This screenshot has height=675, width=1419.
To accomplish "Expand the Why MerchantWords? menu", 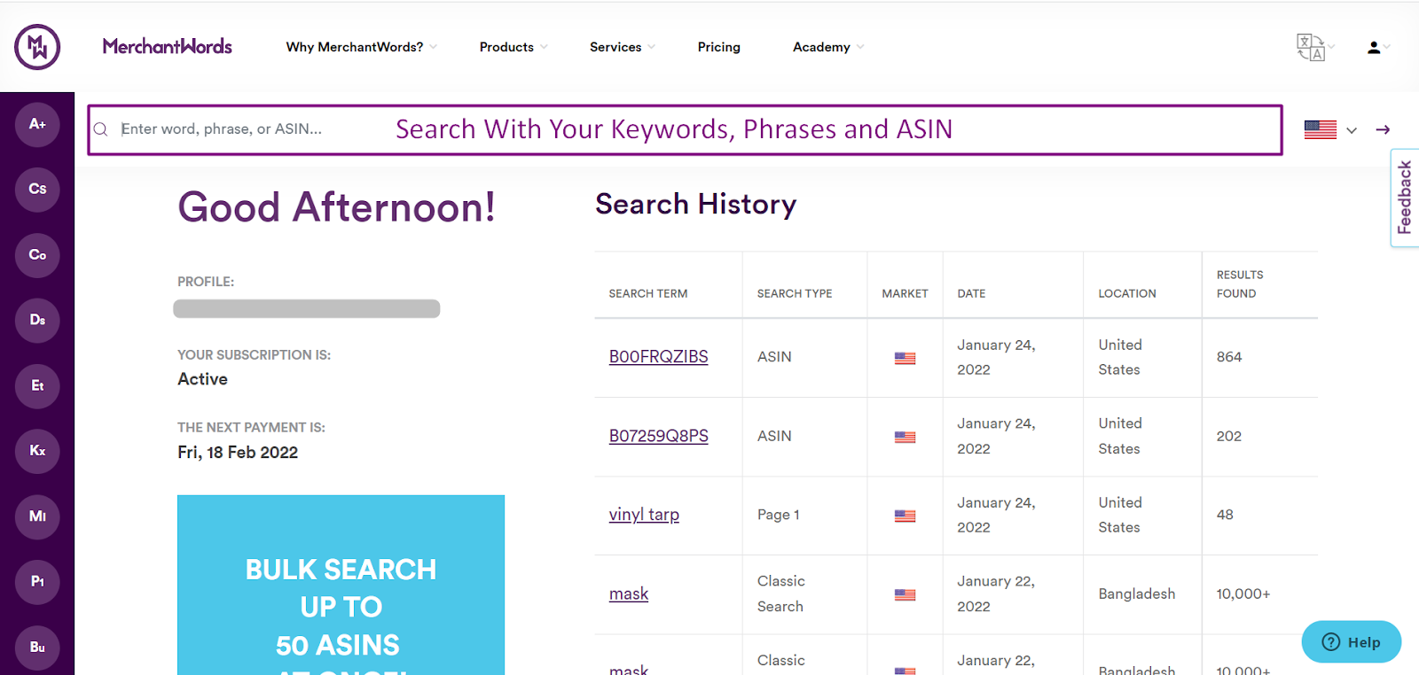I will pos(362,47).
